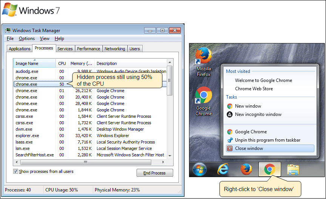Select chrome.exe row with 20,400 K memory
This screenshot has width=326, height=199.
point(90,97)
